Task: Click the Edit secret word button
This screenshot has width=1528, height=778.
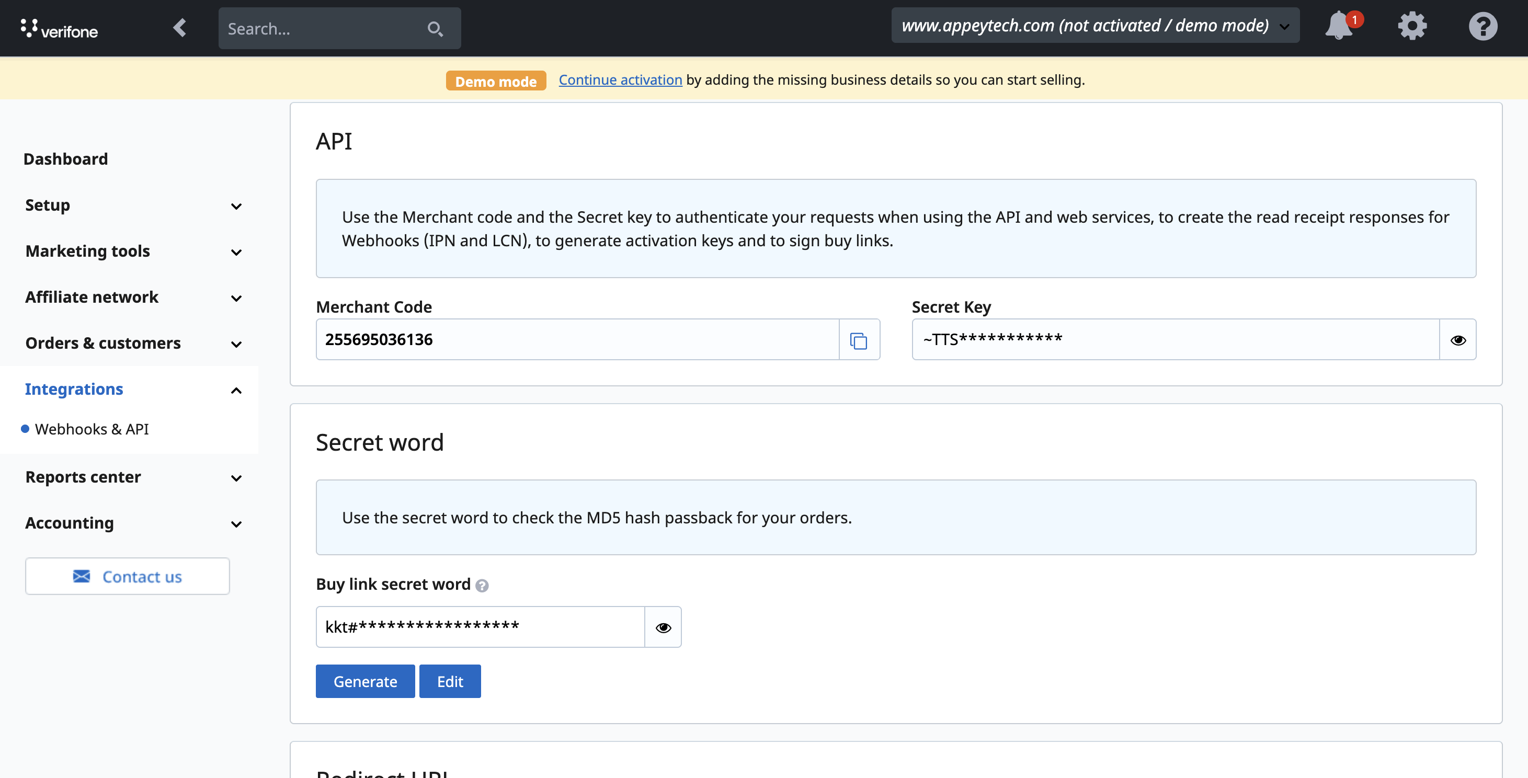Action: 450,681
